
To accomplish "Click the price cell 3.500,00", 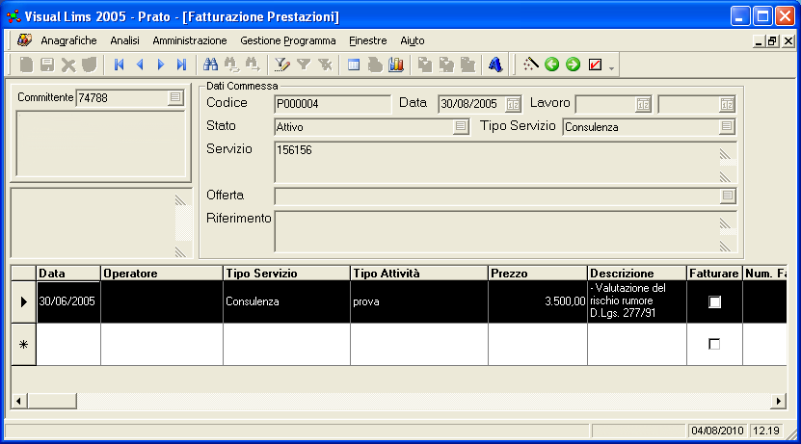I will point(538,301).
